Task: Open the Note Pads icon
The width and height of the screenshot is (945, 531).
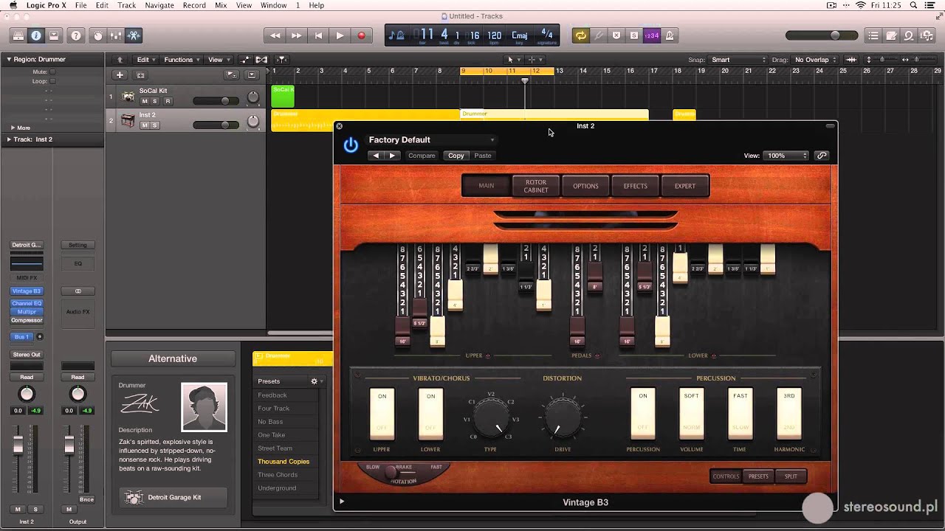Action: point(891,35)
